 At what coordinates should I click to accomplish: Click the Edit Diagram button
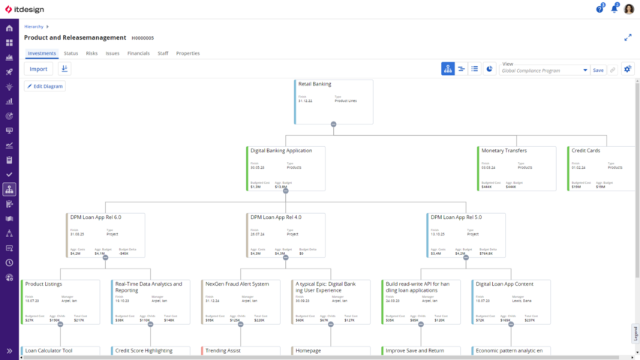[x=45, y=86]
